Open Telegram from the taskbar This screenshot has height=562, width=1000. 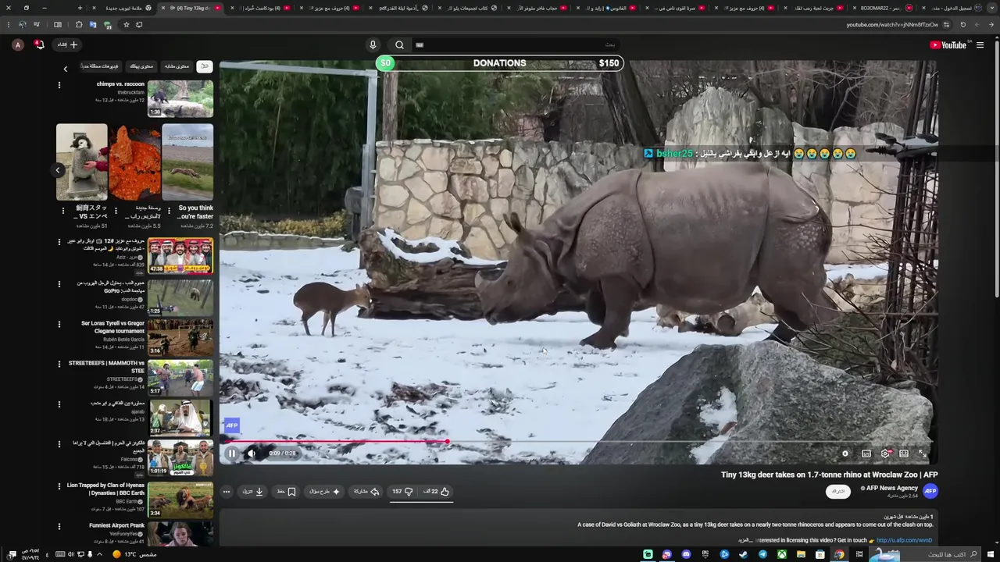pos(762,554)
